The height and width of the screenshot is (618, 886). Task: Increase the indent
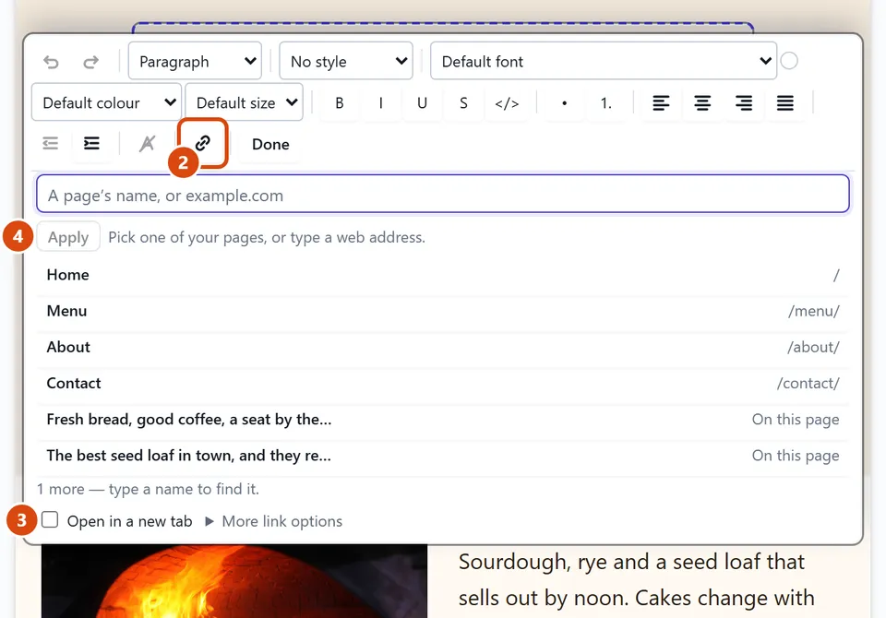point(91,144)
